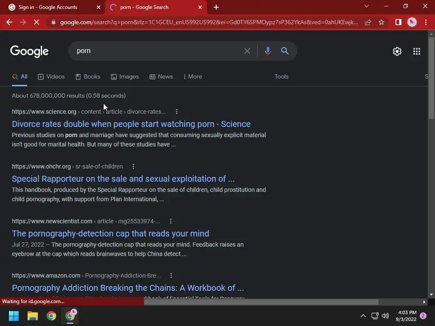Open Chrome three-dot menu
The width and height of the screenshot is (435, 326).
(x=426, y=22)
